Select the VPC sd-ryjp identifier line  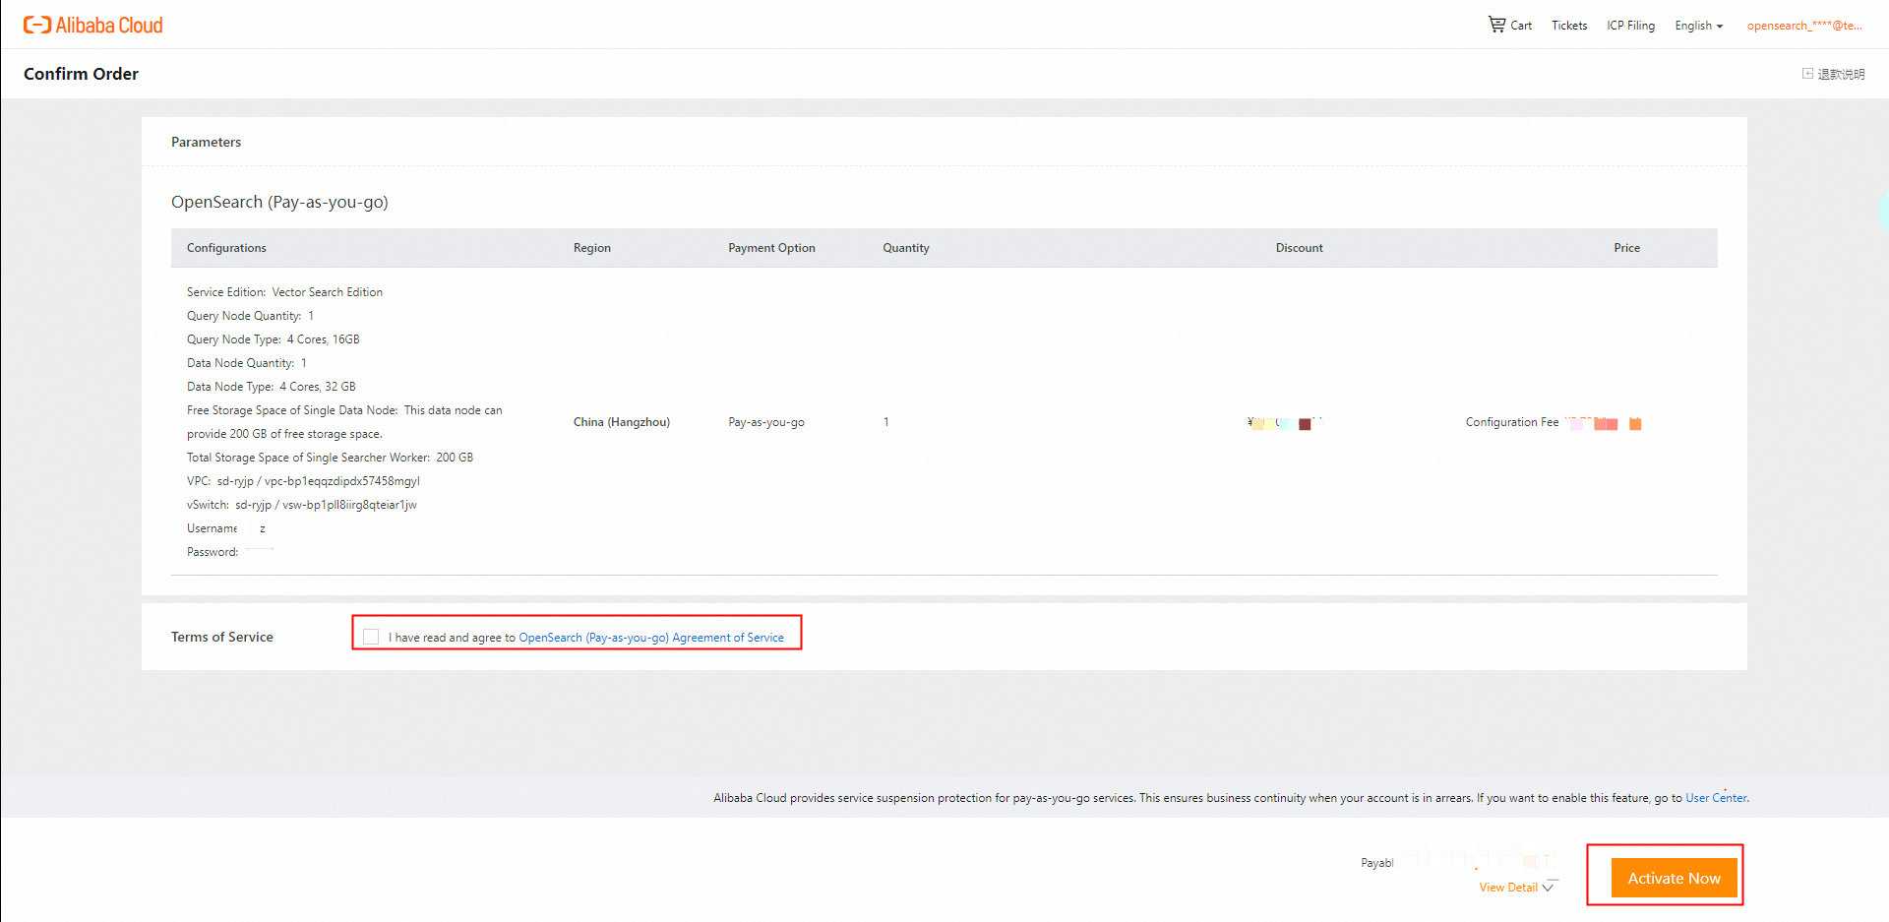[x=303, y=481]
